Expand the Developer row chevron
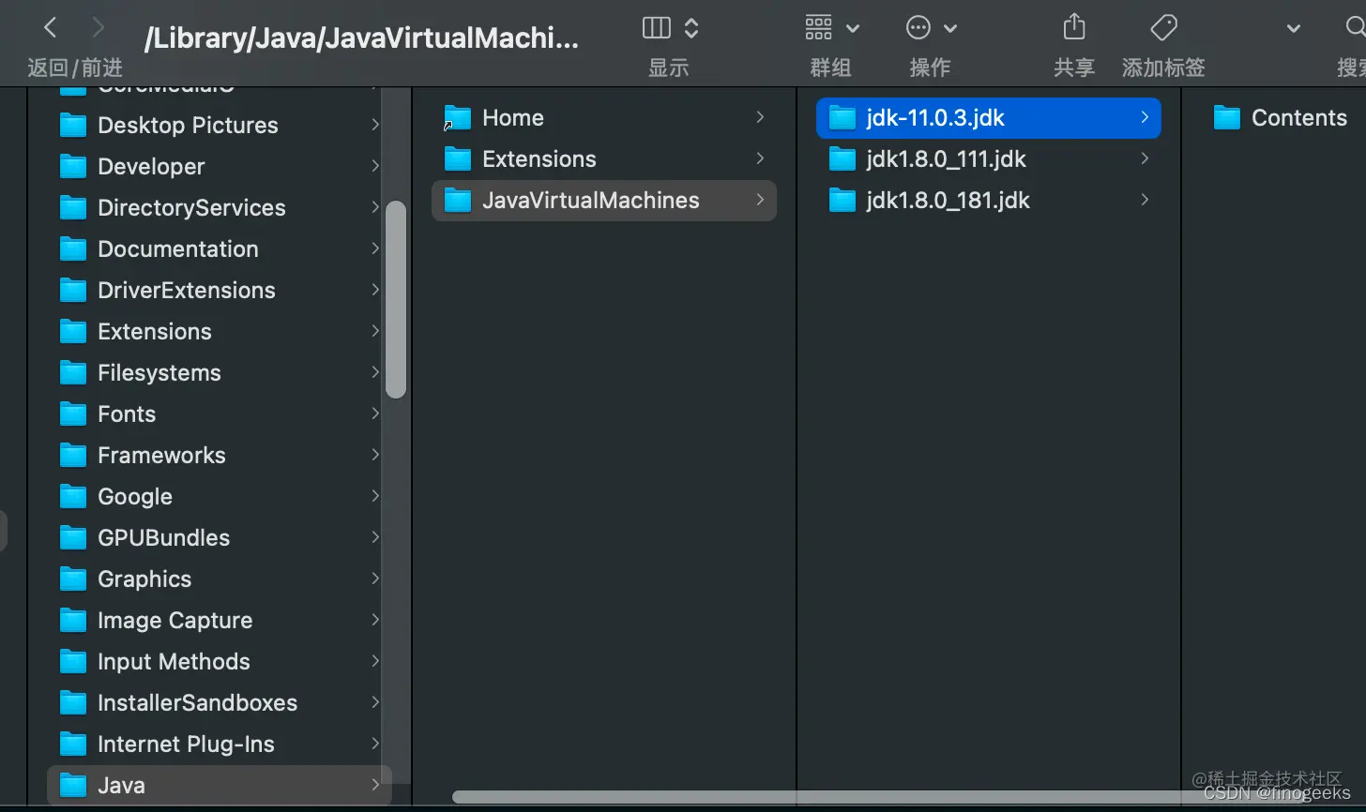The image size is (1366, 812). [x=375, y=166]
